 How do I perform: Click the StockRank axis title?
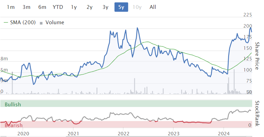[x=257, y=113]
